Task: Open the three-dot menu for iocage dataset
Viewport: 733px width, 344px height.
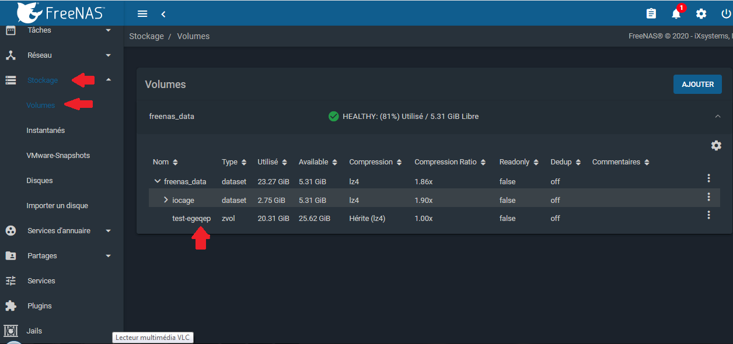Action: (x=708, y=197)
